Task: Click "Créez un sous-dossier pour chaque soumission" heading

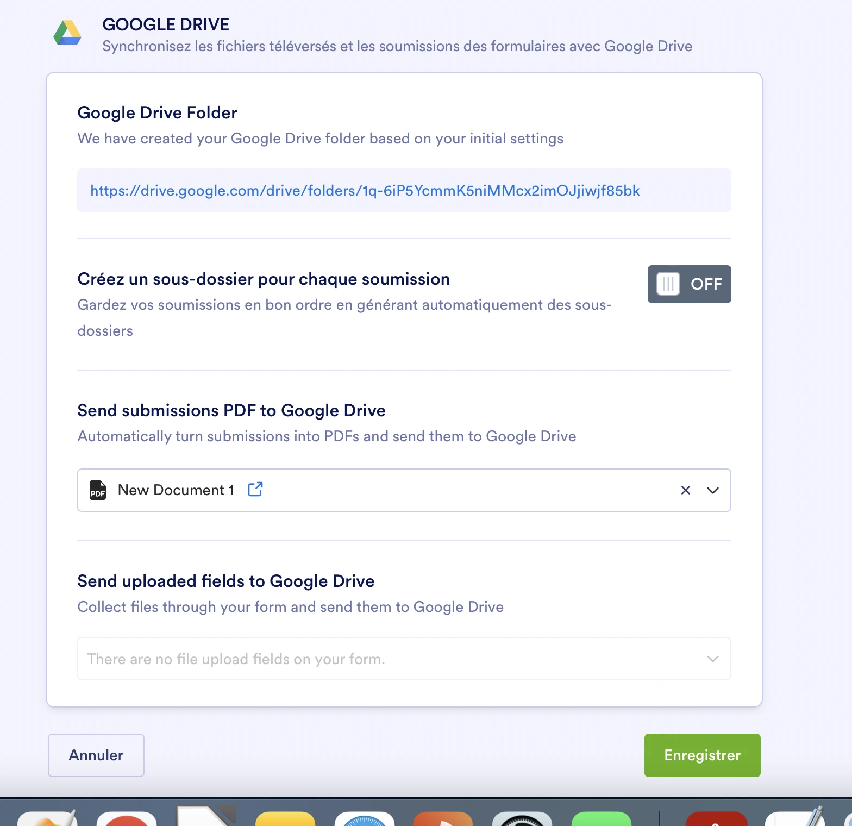Action: [x=264, y=279]
